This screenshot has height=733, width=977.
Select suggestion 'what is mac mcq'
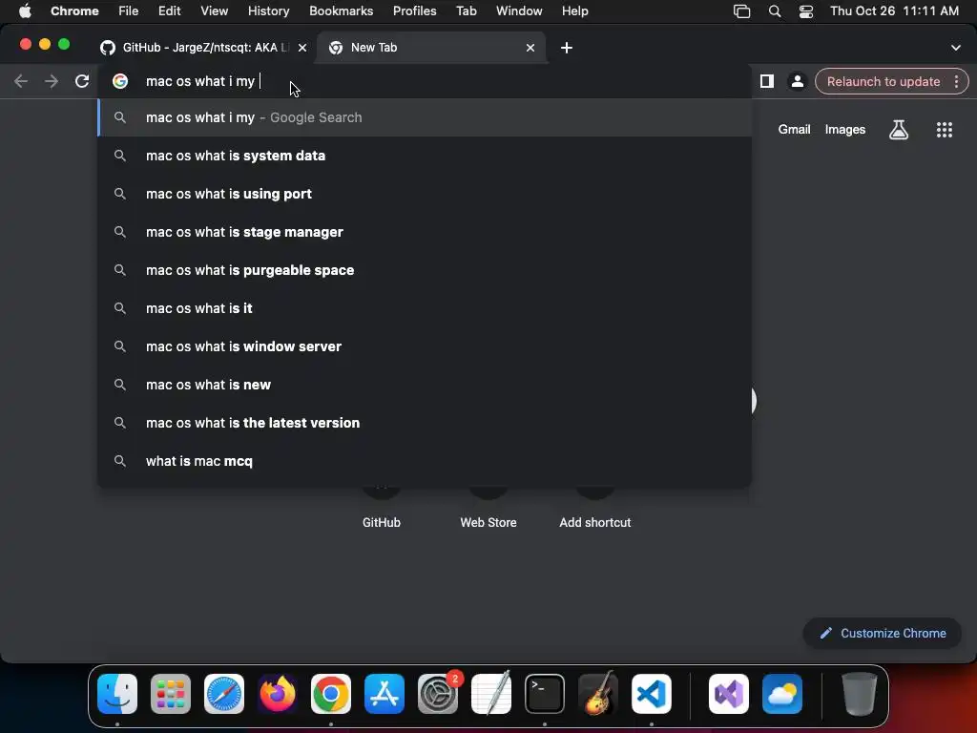425,461
